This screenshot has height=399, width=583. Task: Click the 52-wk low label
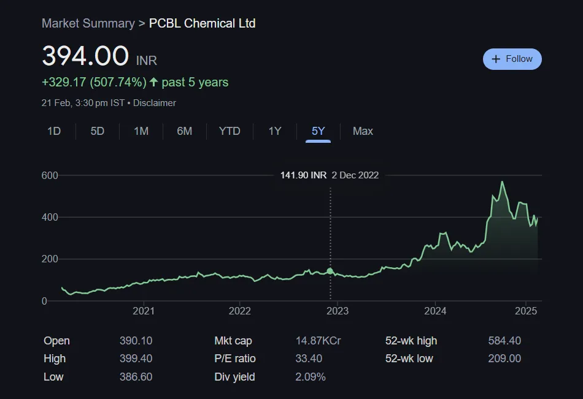pyautogui.click(x=409, y=359)
